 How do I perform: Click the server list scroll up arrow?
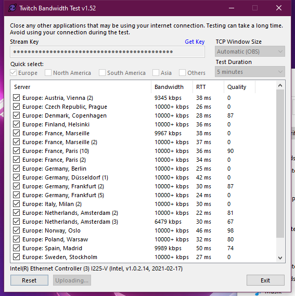280,85
